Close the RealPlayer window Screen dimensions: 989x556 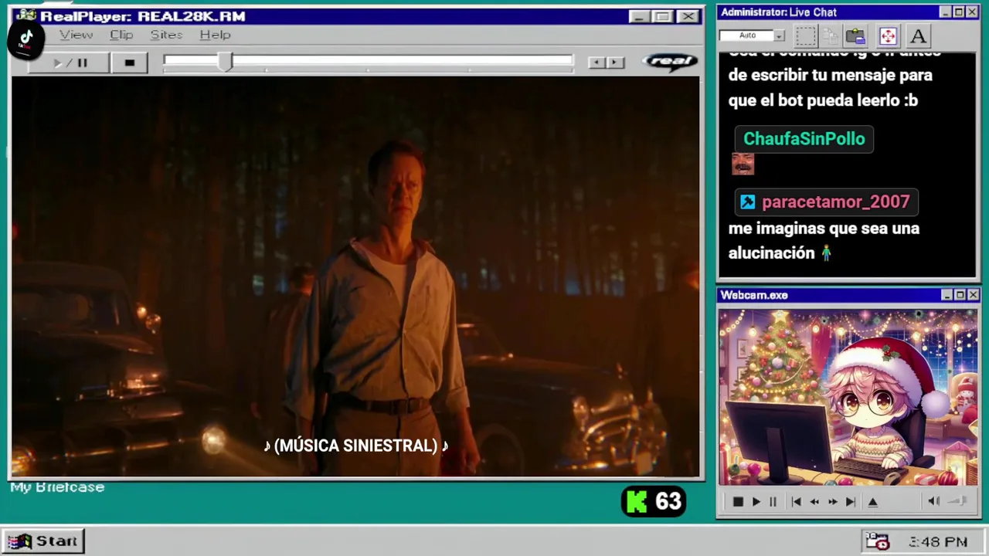(687, 16)
